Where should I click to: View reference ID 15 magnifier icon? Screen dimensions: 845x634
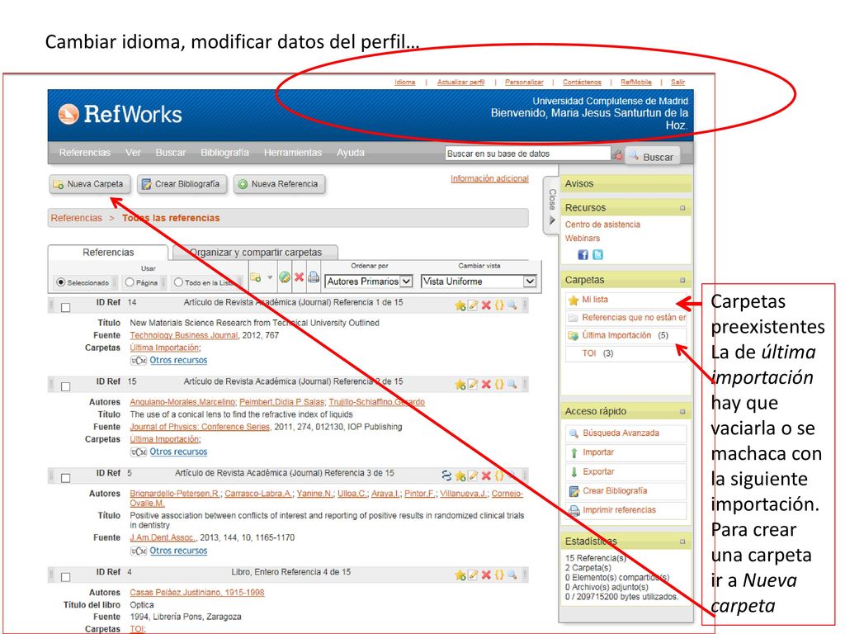(512, 384)
